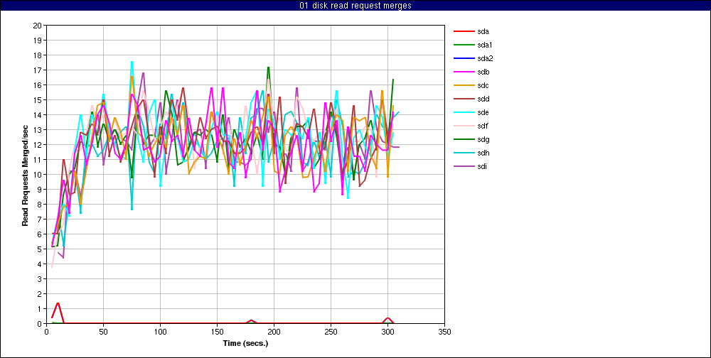Viewport: 711px width, 358px height.
Task: Click y-axis tick label 7
Action: coord(39,219)
